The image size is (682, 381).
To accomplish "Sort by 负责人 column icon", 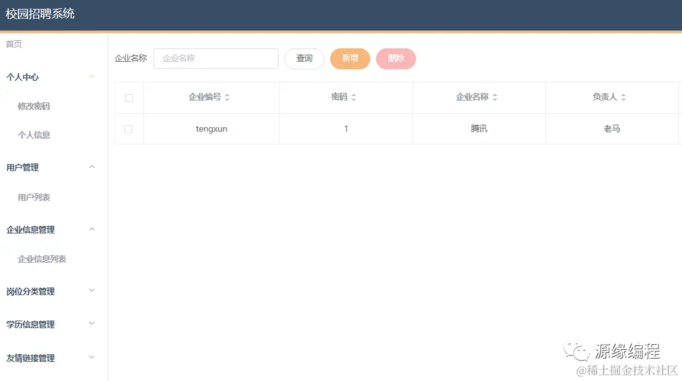I will coord(623,97).
